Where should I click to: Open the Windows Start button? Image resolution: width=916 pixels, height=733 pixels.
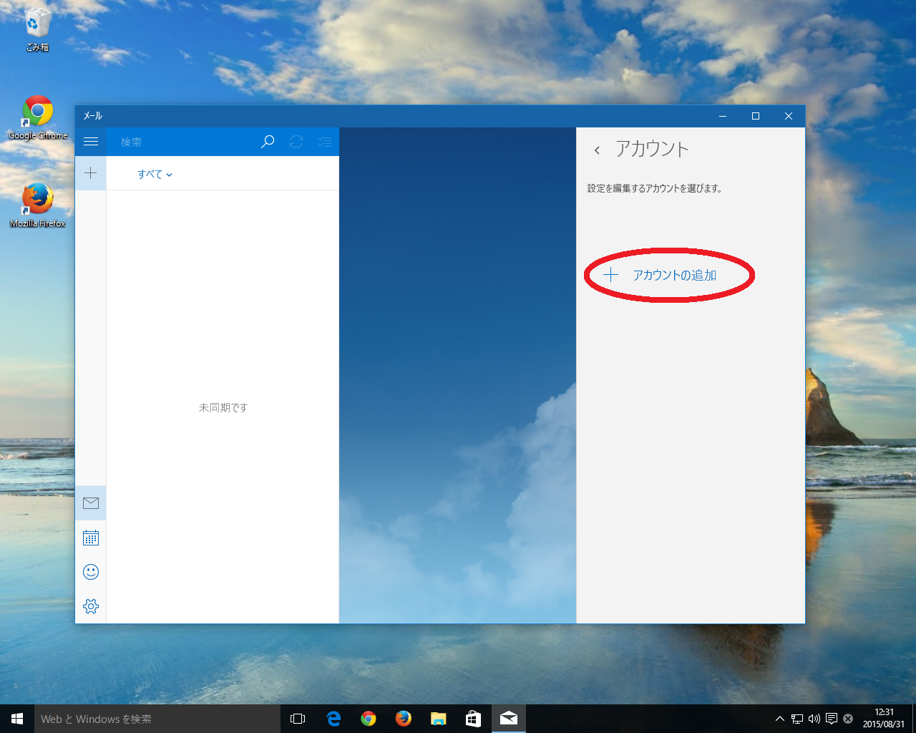click(x=17, y=719)
